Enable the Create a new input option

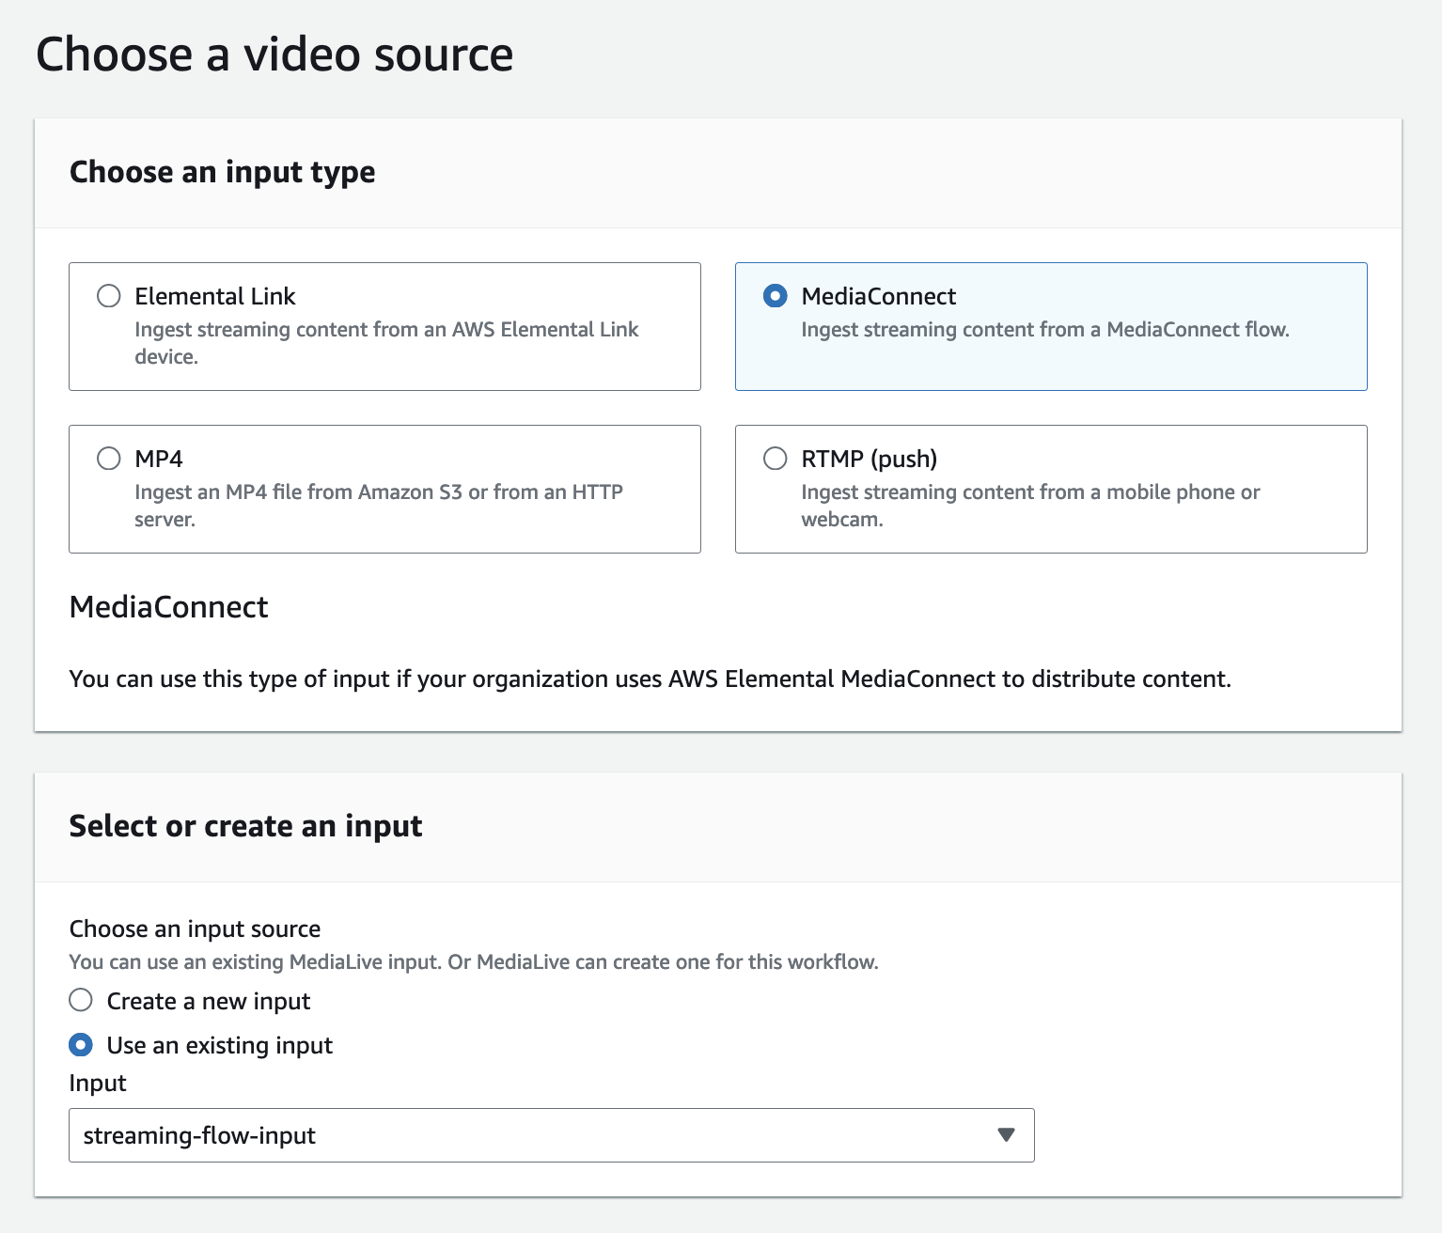point(81,1000)
